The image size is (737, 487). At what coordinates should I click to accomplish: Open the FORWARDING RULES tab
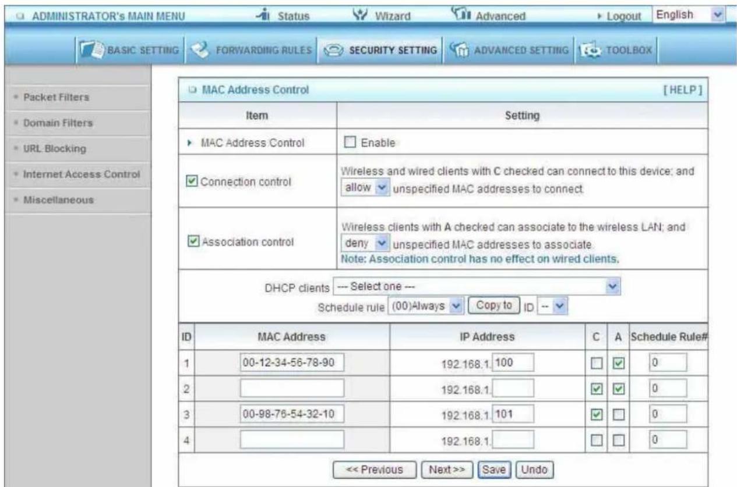(x=252, y=49)
